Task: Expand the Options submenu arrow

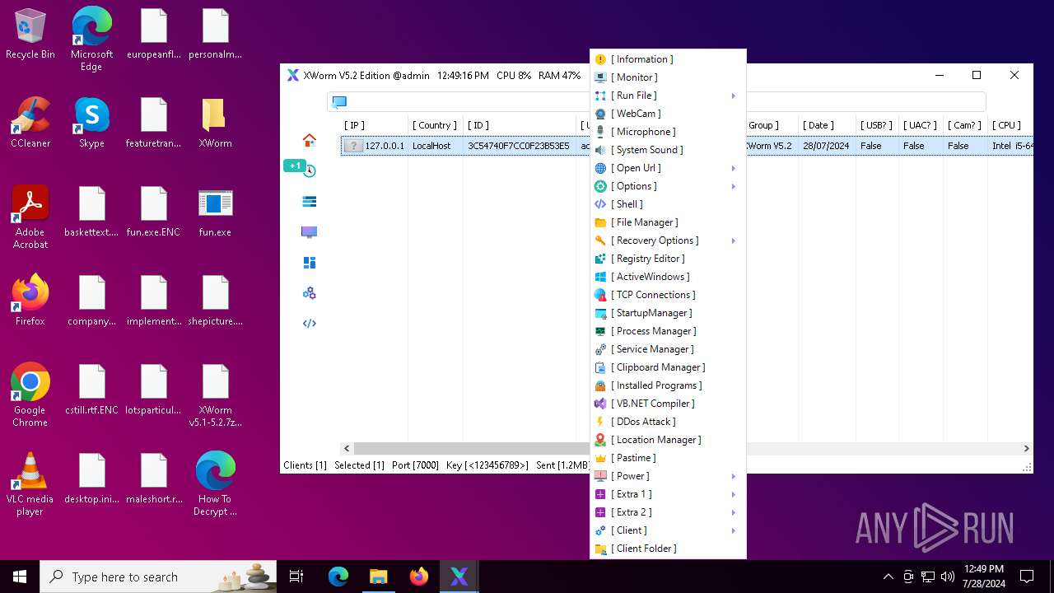Action: 733,186
